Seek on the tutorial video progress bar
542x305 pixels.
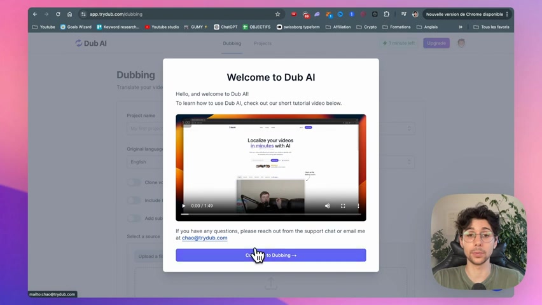click(271, 214)
